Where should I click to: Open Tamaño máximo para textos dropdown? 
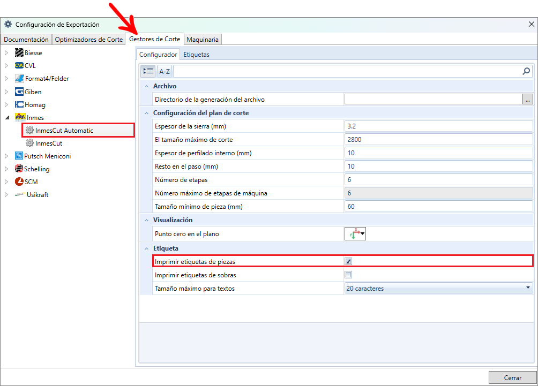coord(528,288)
